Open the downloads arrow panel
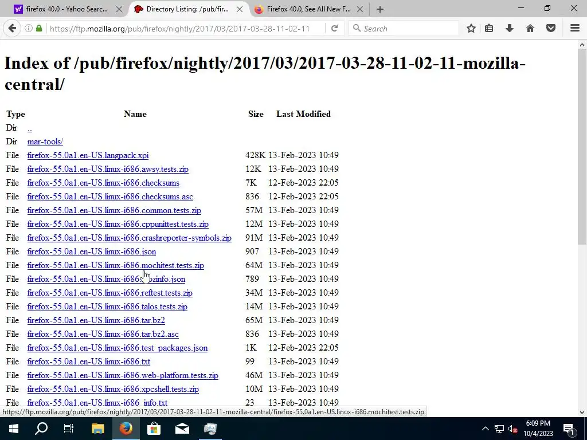Viewport: 587px width, 440px height. pyautogui.click(x=510, y=28)
